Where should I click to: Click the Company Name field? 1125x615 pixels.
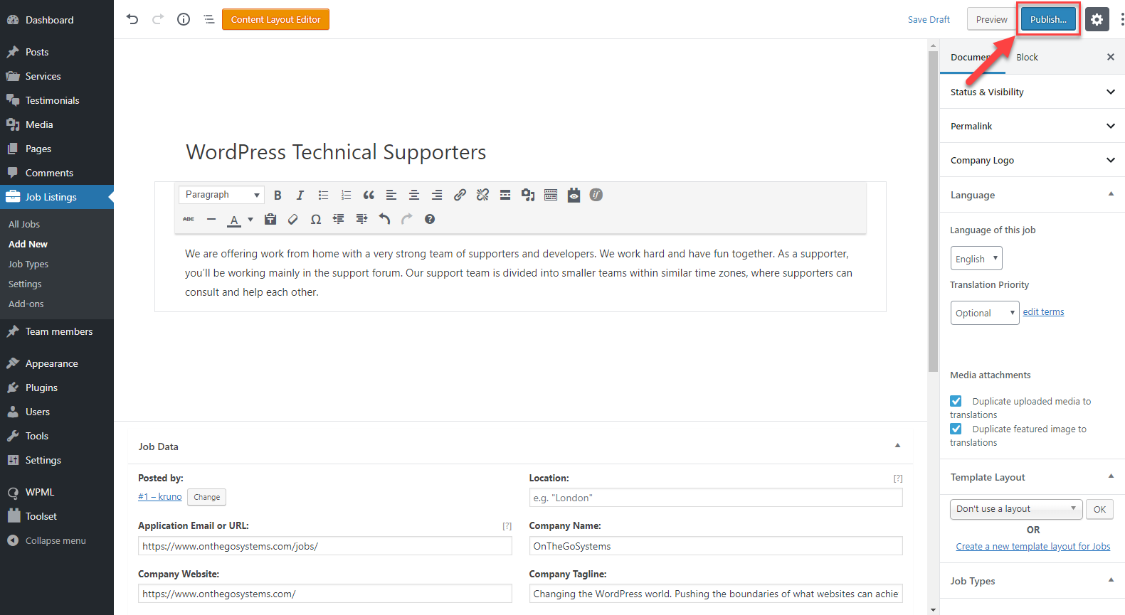(x=716, y=546)
